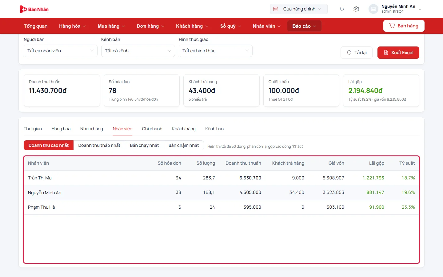
Task: Open the notifications bell icon
Action: pos(342,9)
